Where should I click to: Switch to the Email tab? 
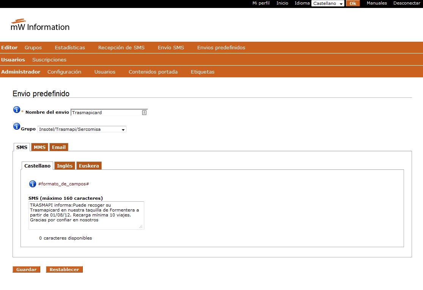coord(59,147)
